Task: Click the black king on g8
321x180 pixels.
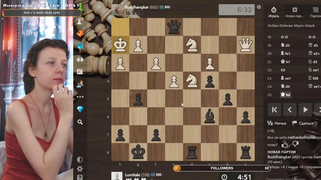Action: point(138,152)
